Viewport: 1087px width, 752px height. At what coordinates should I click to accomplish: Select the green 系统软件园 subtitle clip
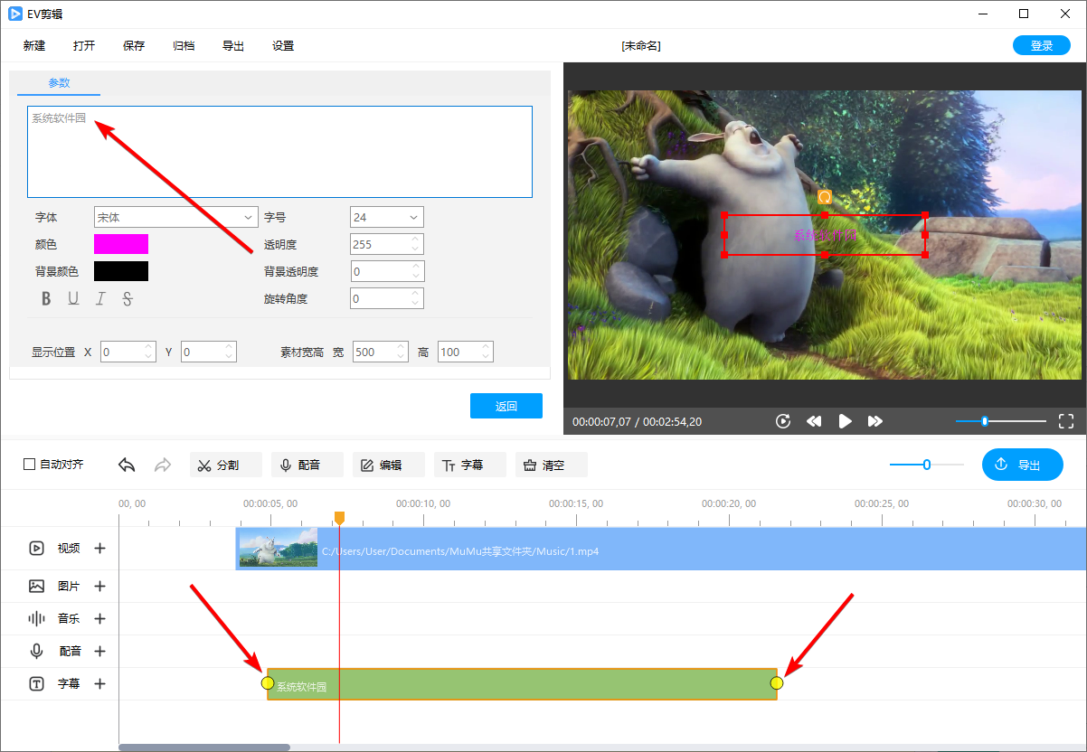[522, 684]
